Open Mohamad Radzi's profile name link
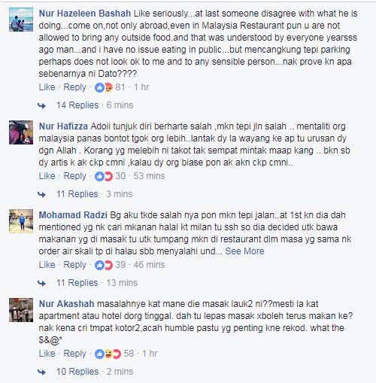The width and height of the screenshot is (376, 383). [x=73, y=215]
